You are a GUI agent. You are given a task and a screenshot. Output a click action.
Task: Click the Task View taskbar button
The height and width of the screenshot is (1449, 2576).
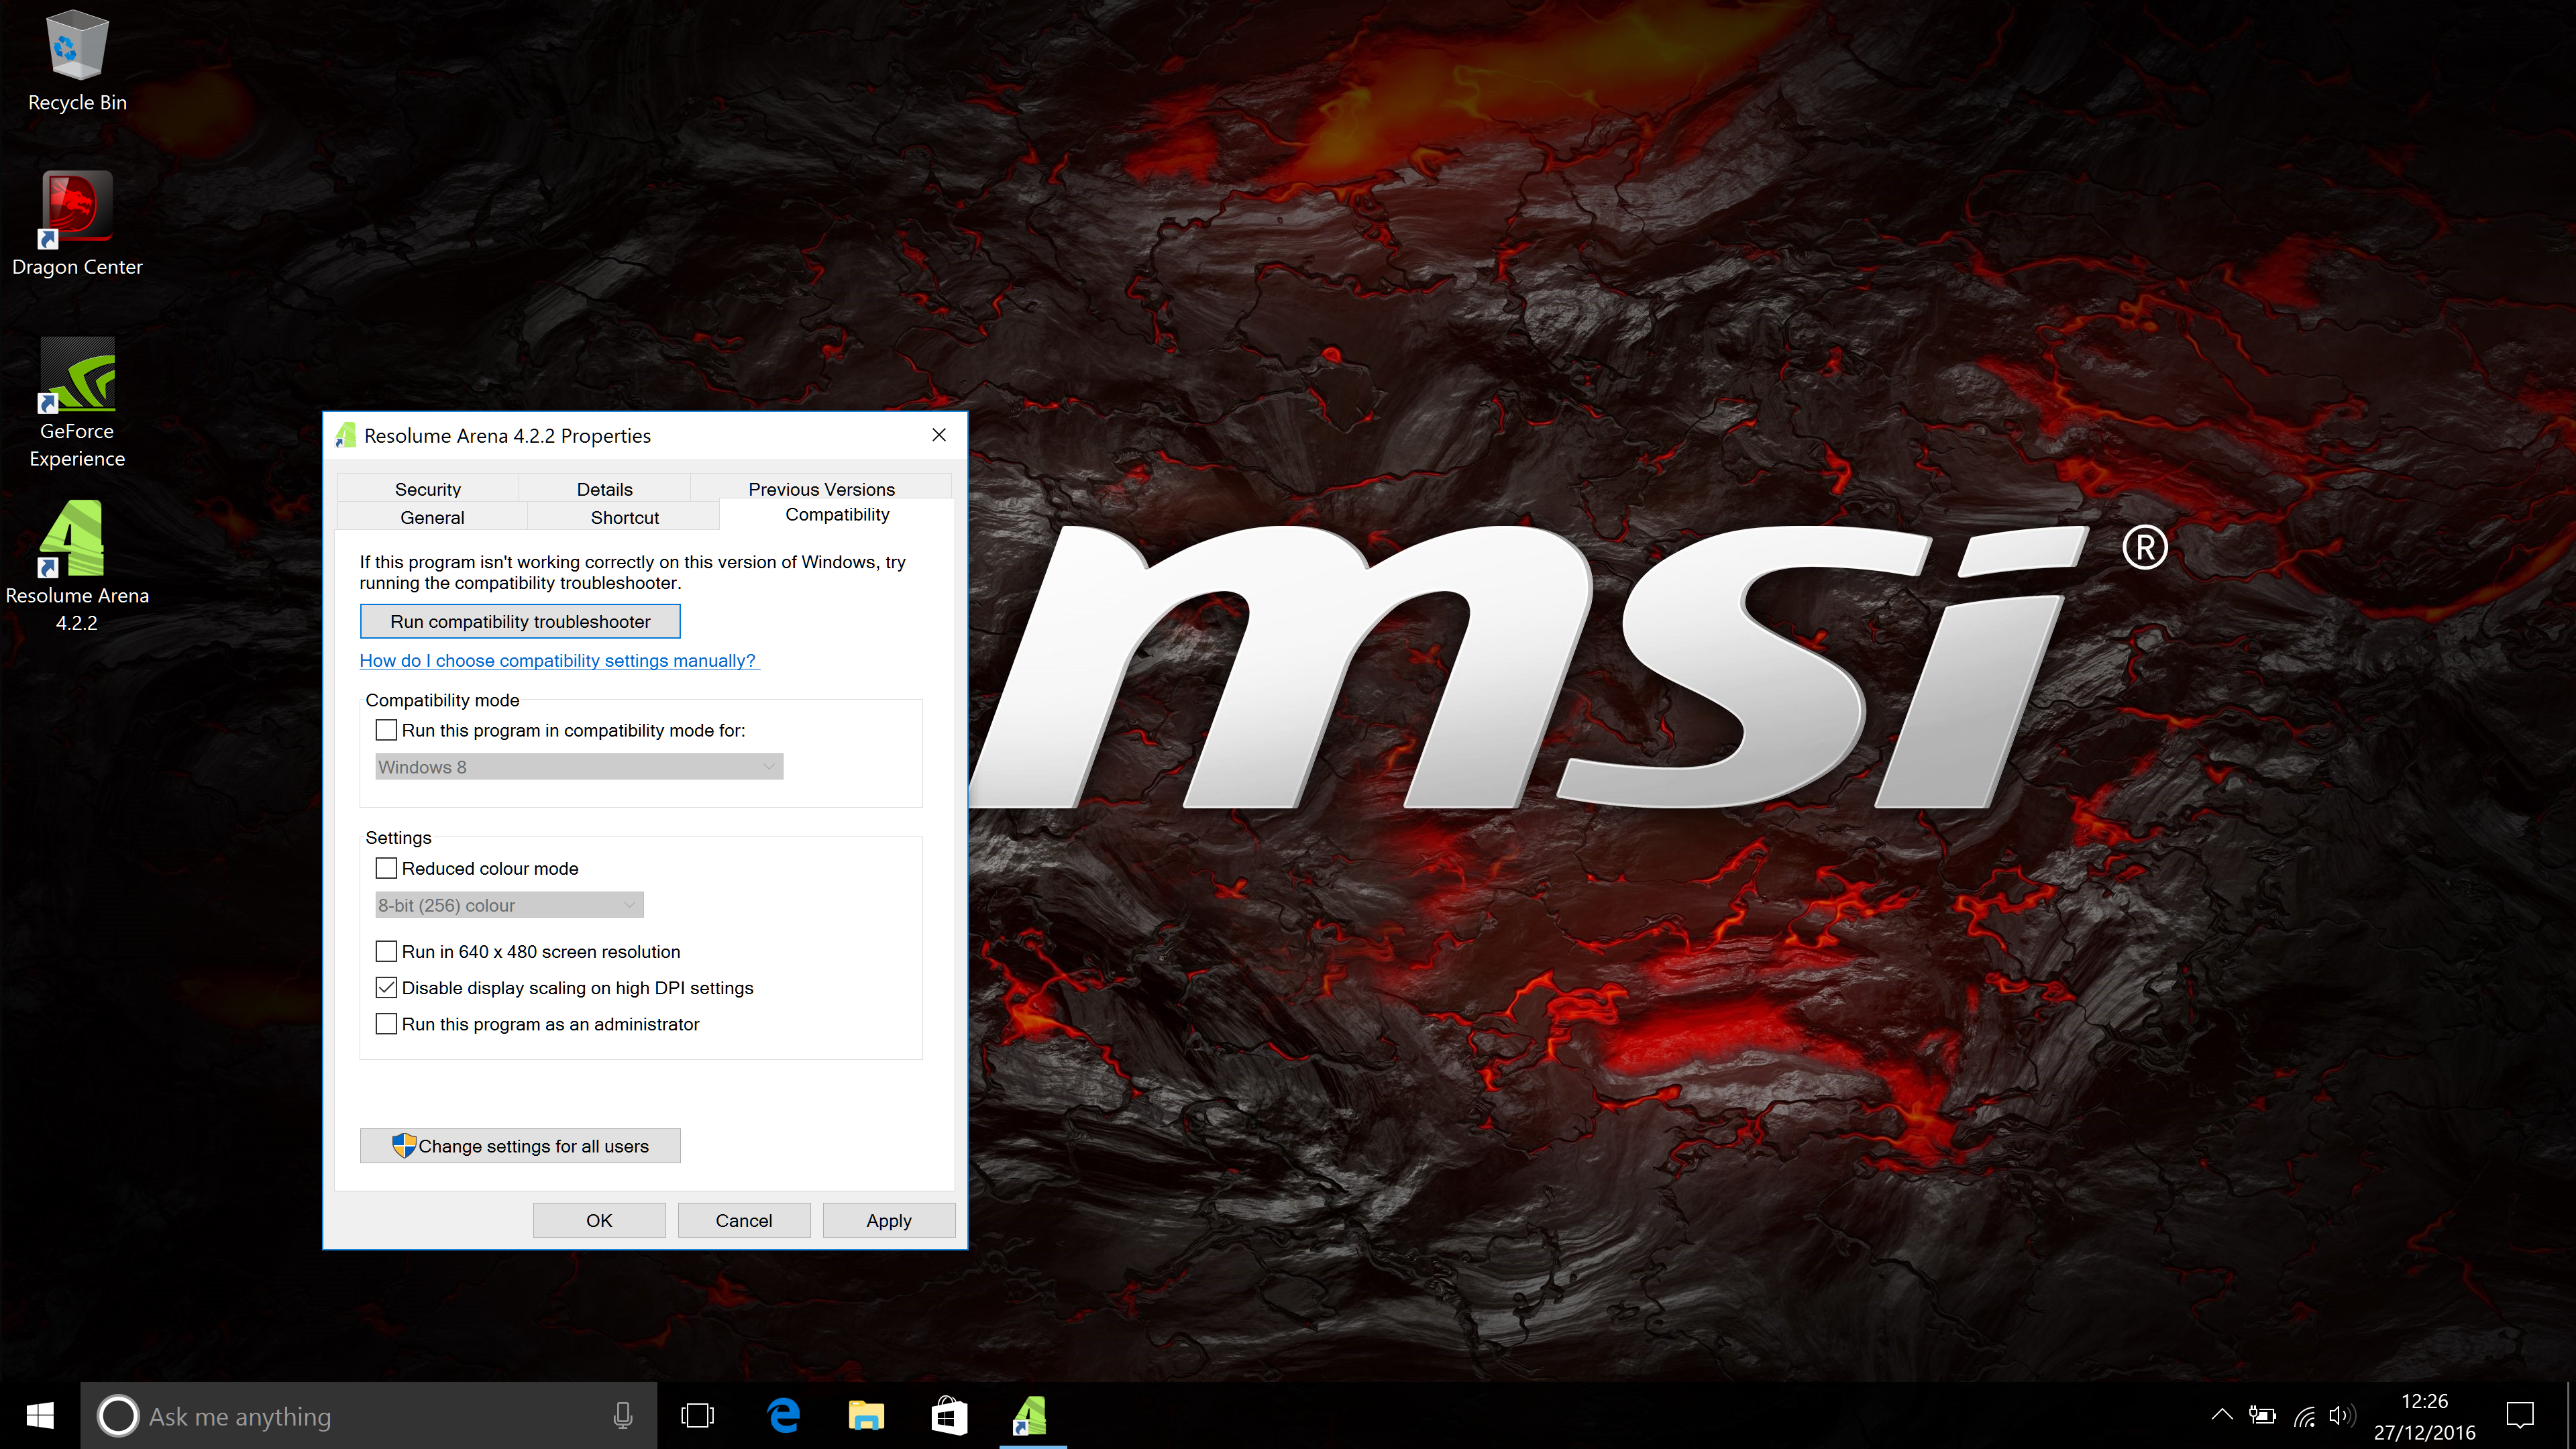(x=697, y=1416)
